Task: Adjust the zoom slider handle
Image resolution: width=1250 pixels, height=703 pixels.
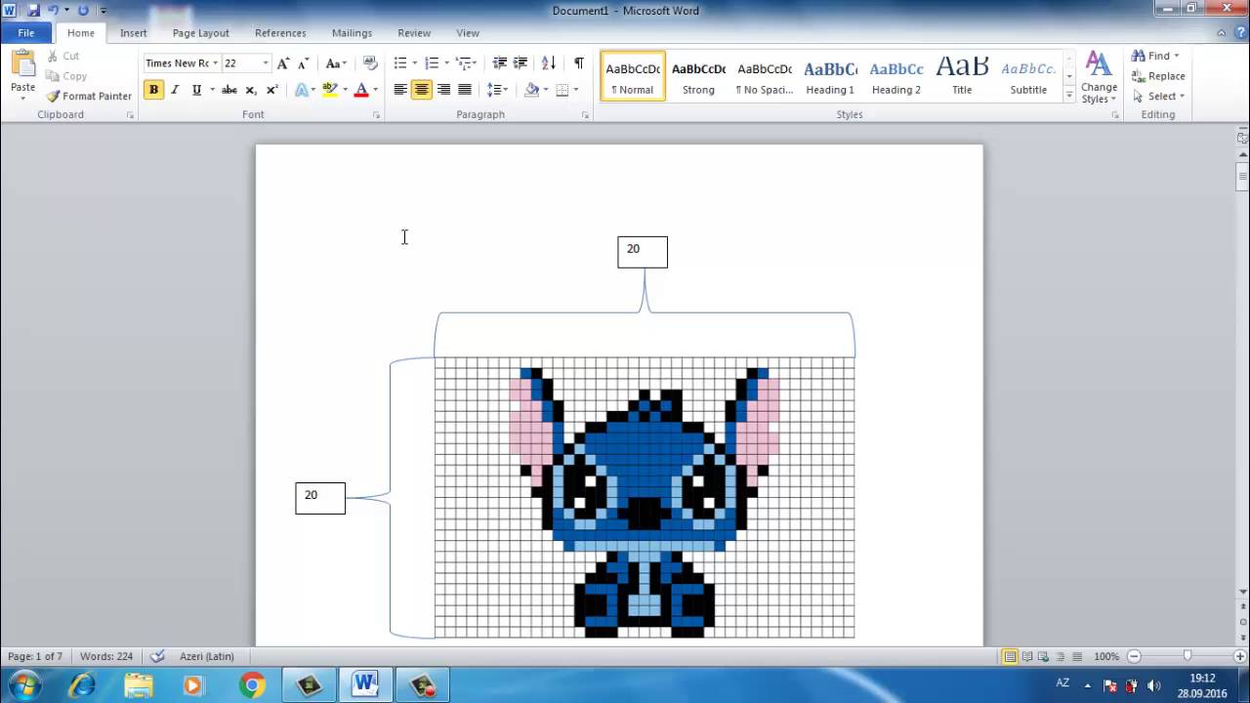Action: pos(1187,656)
